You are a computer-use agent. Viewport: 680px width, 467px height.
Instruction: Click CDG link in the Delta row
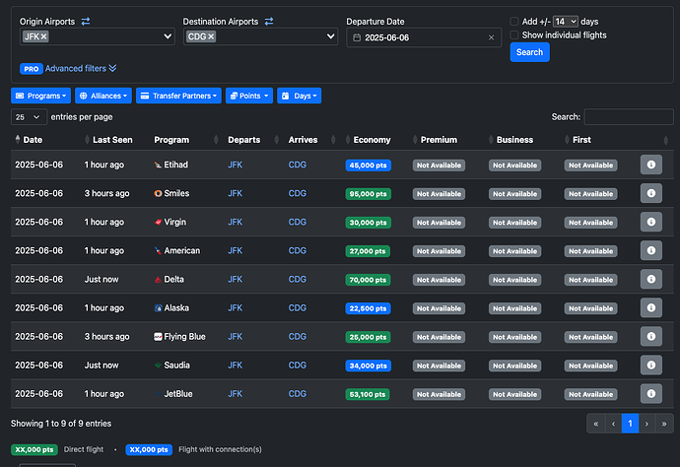pyautogui.click(x=298, y=279)
